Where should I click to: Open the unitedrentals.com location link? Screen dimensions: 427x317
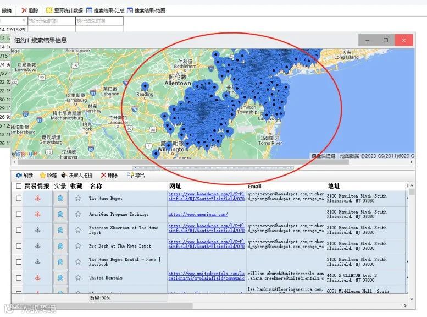click(206, 276)
